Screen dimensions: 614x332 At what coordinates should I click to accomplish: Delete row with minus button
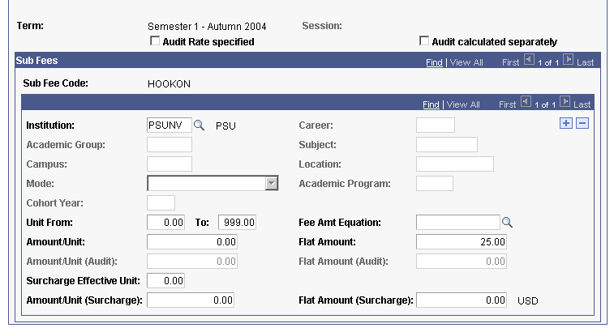582,123
